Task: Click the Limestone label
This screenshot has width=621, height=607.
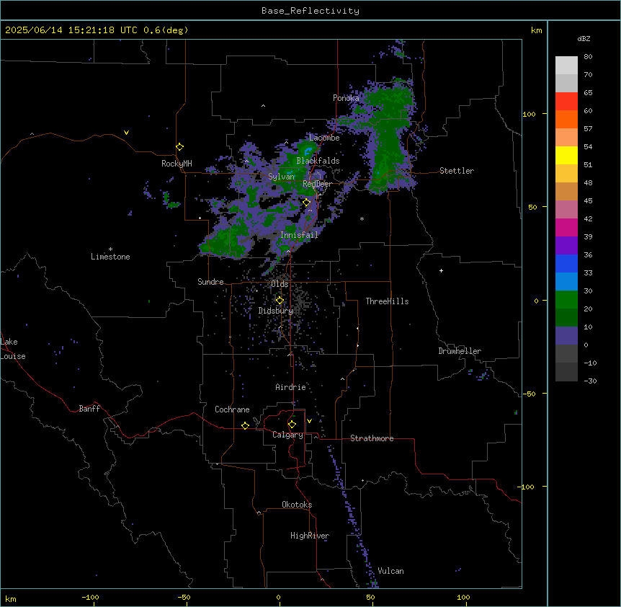Action: click(110, 257)
